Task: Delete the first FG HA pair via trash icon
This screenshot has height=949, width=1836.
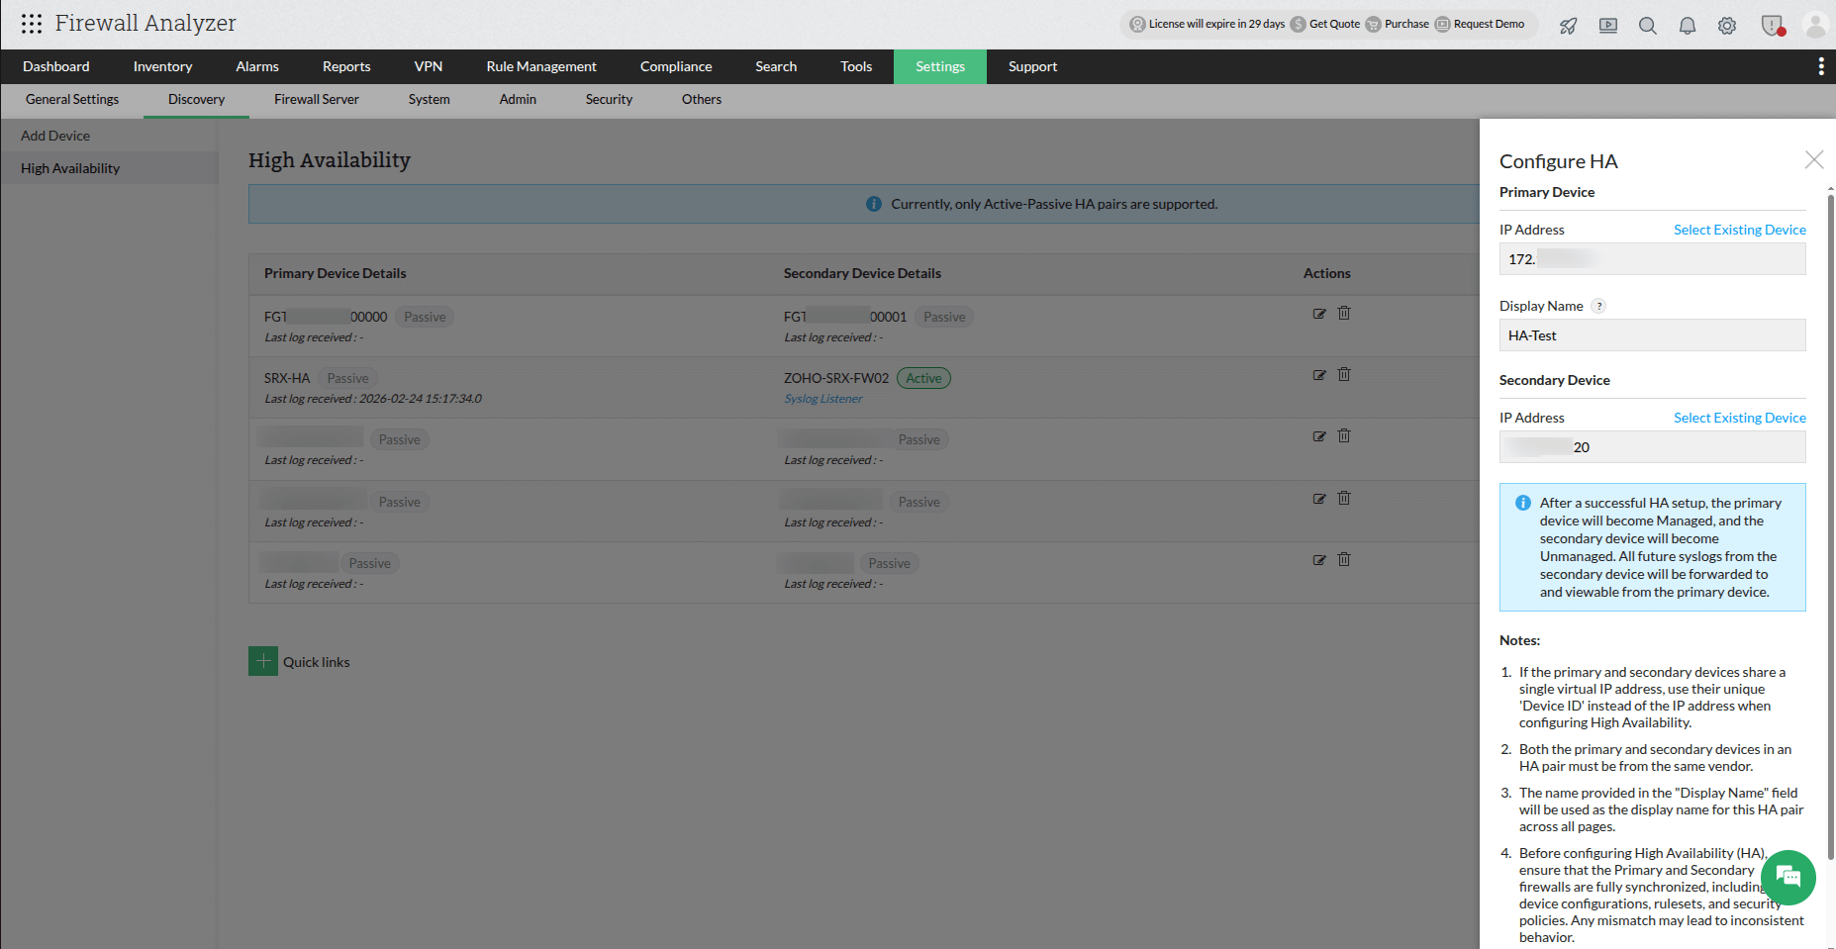Action: coord(1343,312)
